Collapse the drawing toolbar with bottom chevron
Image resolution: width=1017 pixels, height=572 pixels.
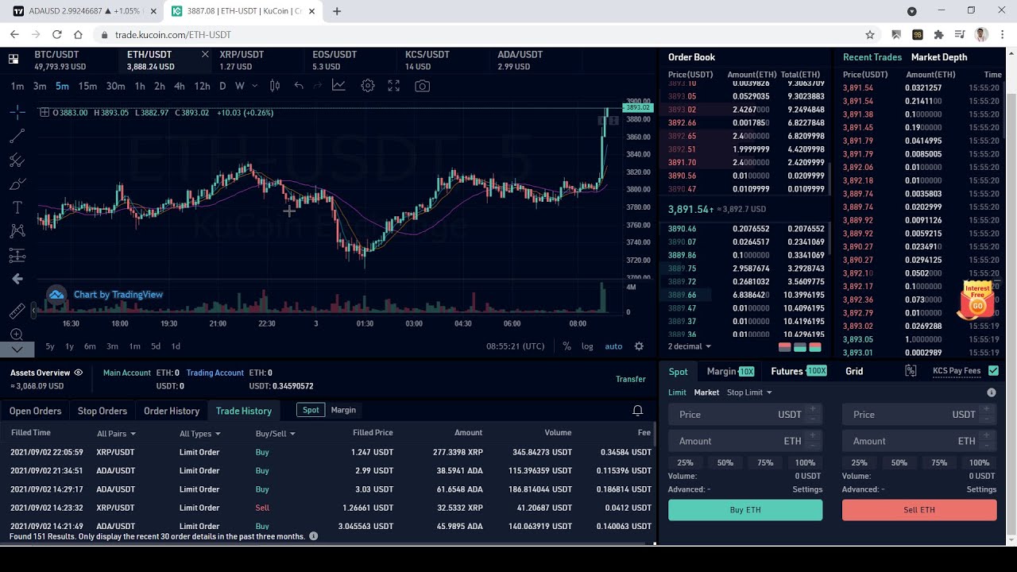point(17,350)
